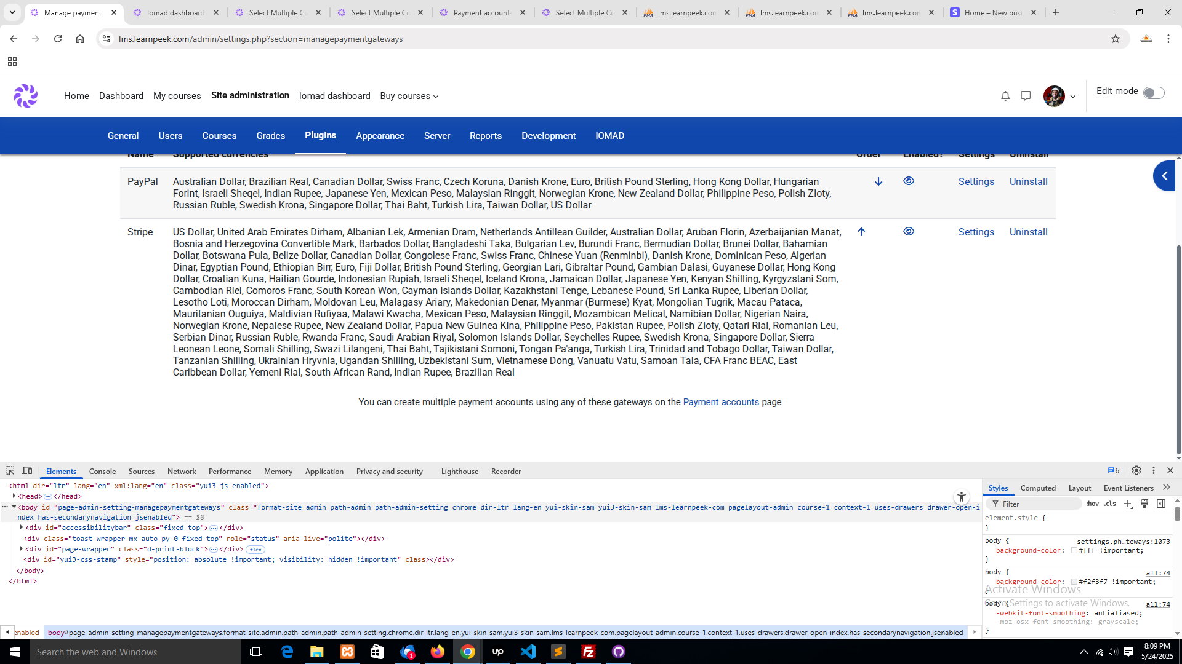Disable the PayPal gateway using its eye icon
This screenshot has width=1182, height=664.
[x=909, y=181]
